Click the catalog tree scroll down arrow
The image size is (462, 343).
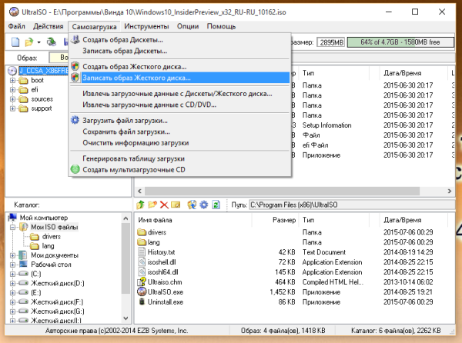126,318
